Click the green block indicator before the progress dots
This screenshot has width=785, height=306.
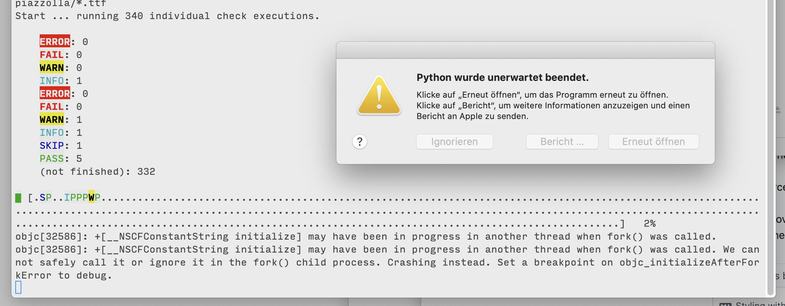coord(18,198)
